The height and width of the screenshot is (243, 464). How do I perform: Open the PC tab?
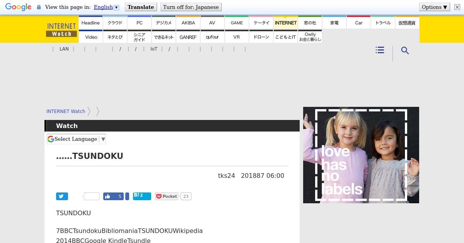pos(139,22)
